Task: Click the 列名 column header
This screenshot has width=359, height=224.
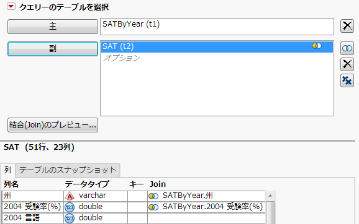Action: point(11,184)
